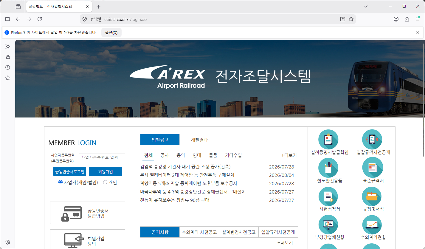Select the 기타수입 category tab
425x249 pixels.
coord(233,155)
